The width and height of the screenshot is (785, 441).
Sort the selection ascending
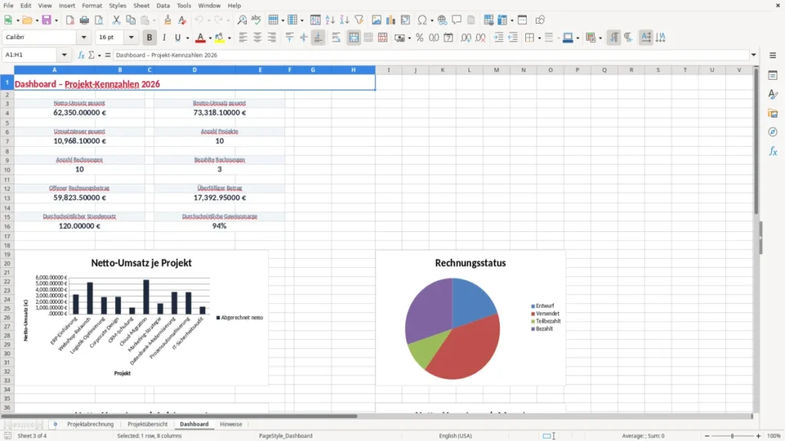click(330, 20)
